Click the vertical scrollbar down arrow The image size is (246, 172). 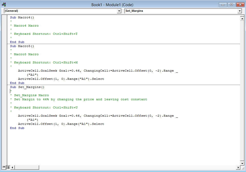click(242, 163)
